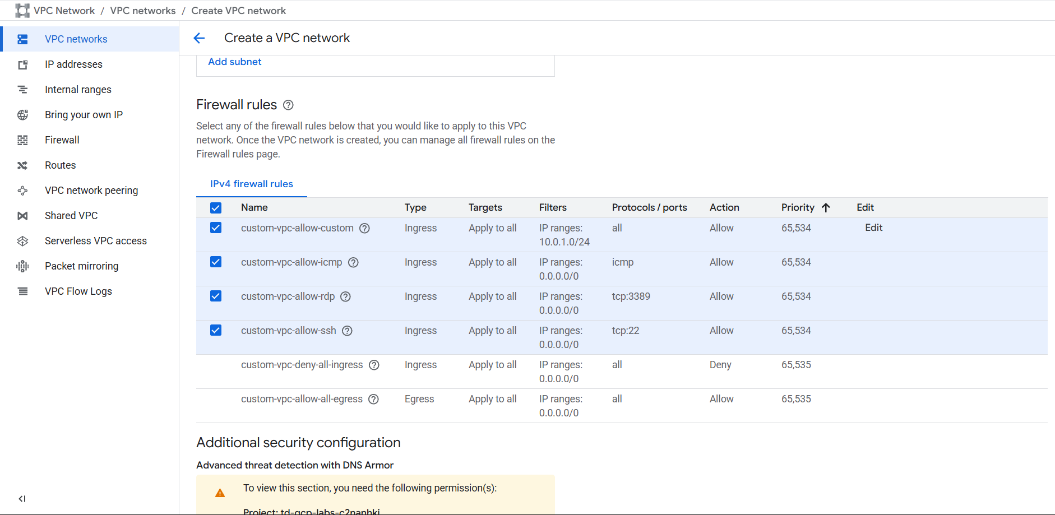Toggle the select-all firewall rules checkbox
The width and height of the screenshot is (1055, 515).
[x=216, y=208]
